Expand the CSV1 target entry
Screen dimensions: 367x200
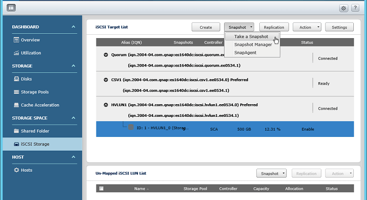click(x=106, y=79)
